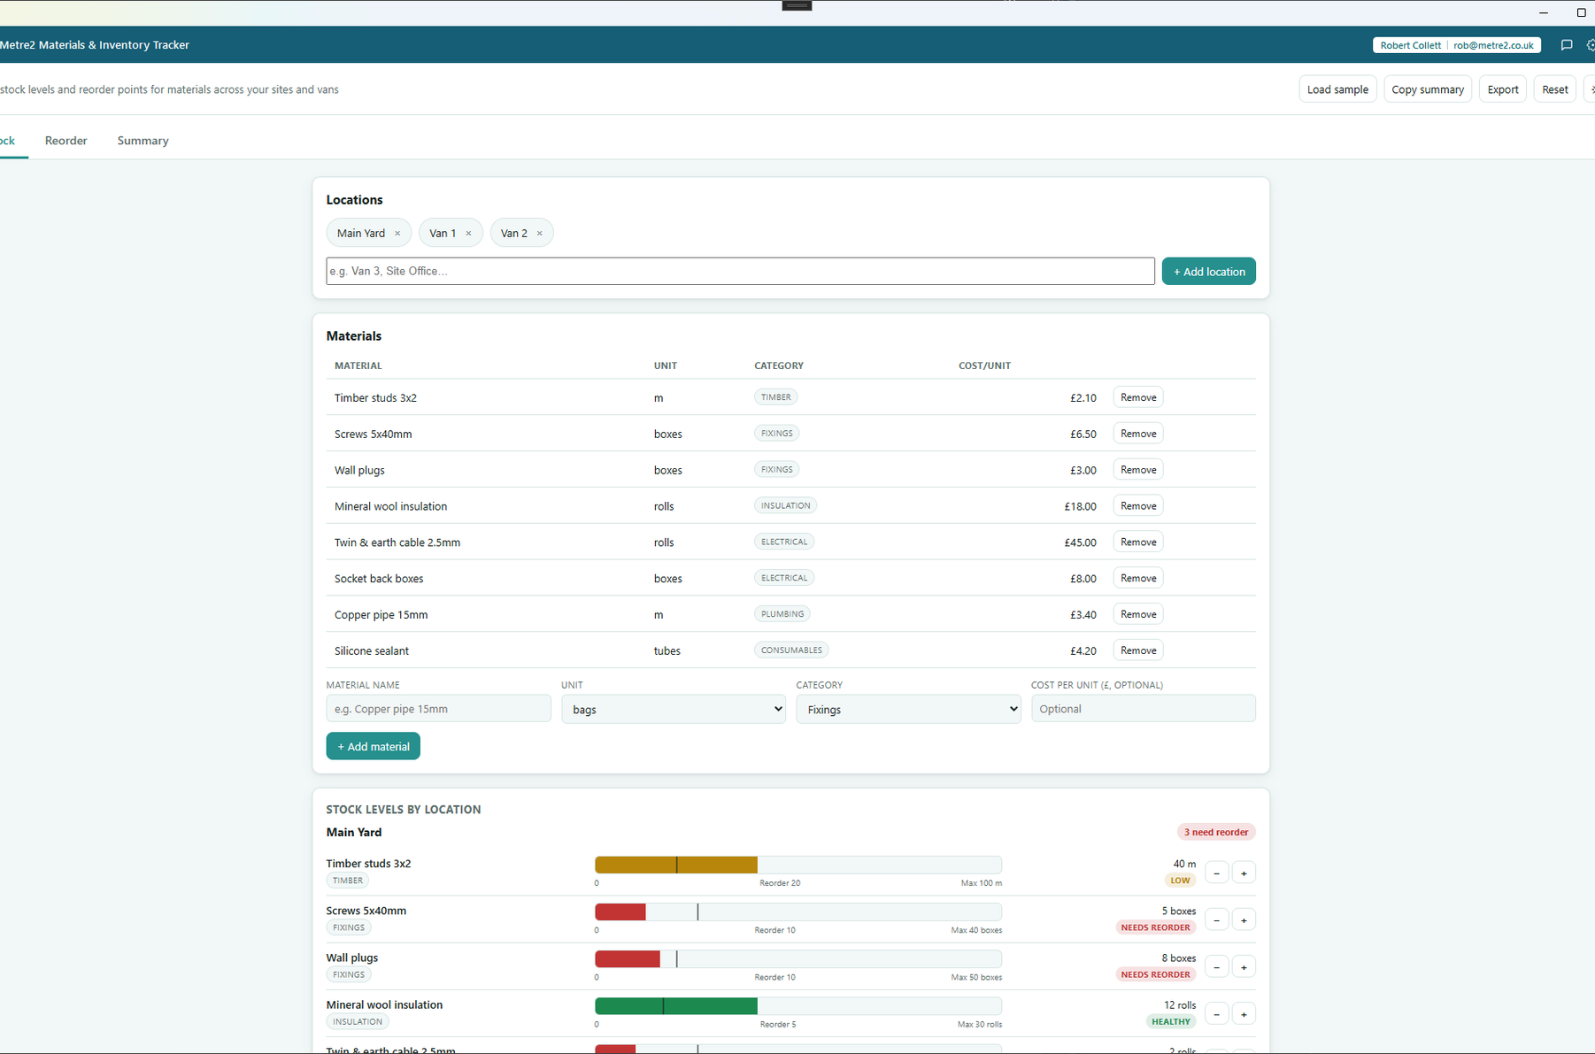Remove the Silicone sealant material
The height and width of the screenshot is (1054, 1595).
1138,650
